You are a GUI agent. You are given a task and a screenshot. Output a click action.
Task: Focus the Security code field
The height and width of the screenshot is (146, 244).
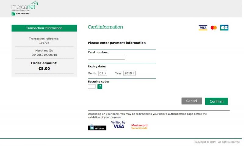click(91, 87)
